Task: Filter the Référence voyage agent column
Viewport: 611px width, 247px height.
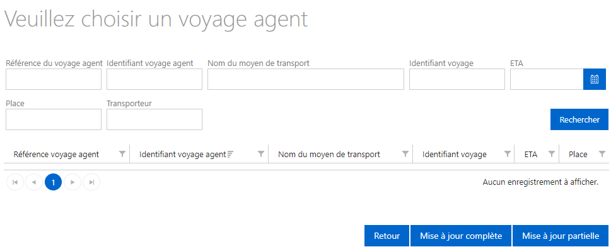Action: point(122,154)
